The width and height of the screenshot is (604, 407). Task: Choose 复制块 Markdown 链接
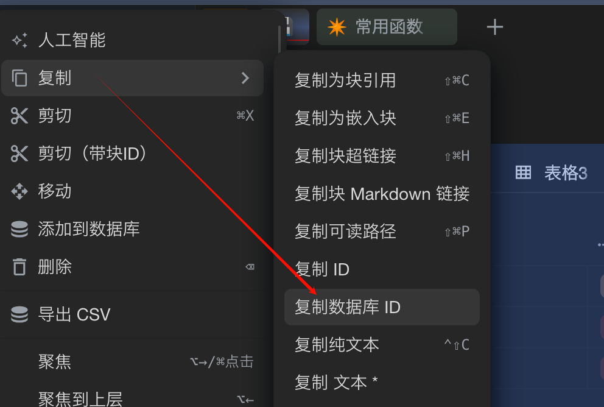click(x=382, y=194)
